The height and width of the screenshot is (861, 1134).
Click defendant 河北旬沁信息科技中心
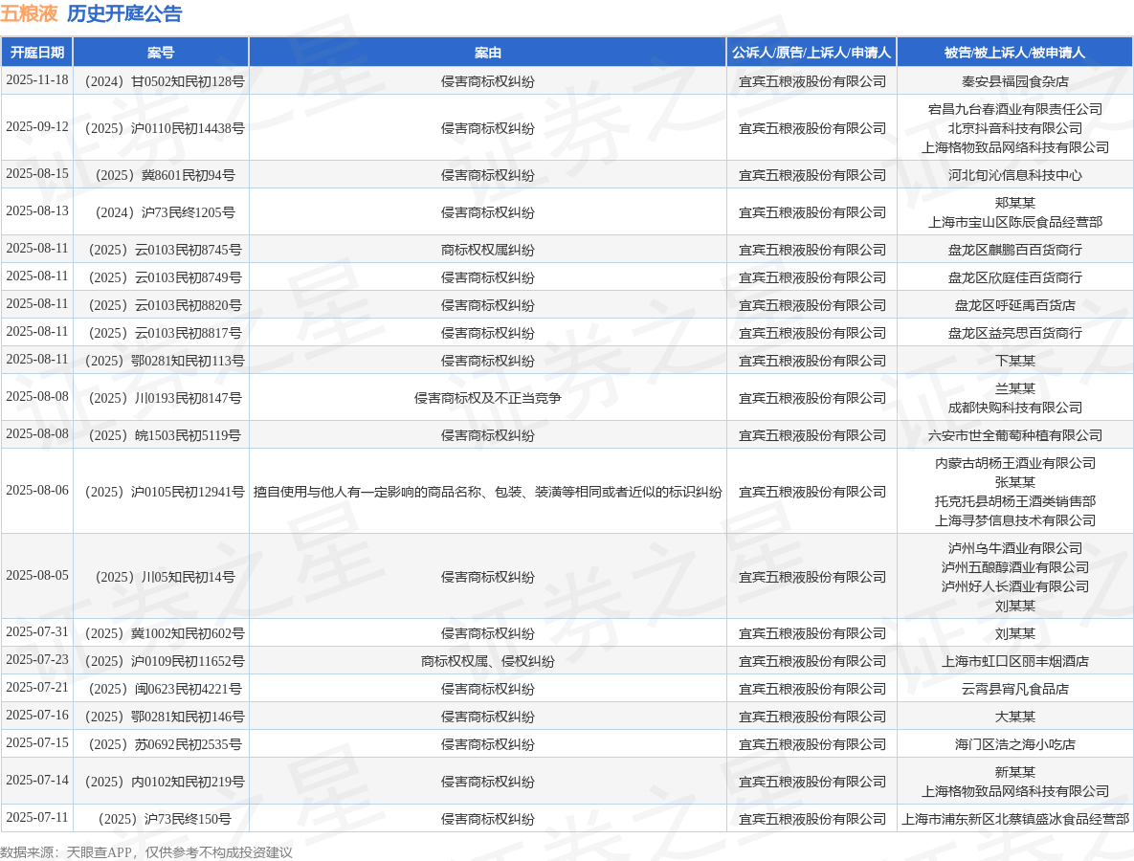point(1014,175)
